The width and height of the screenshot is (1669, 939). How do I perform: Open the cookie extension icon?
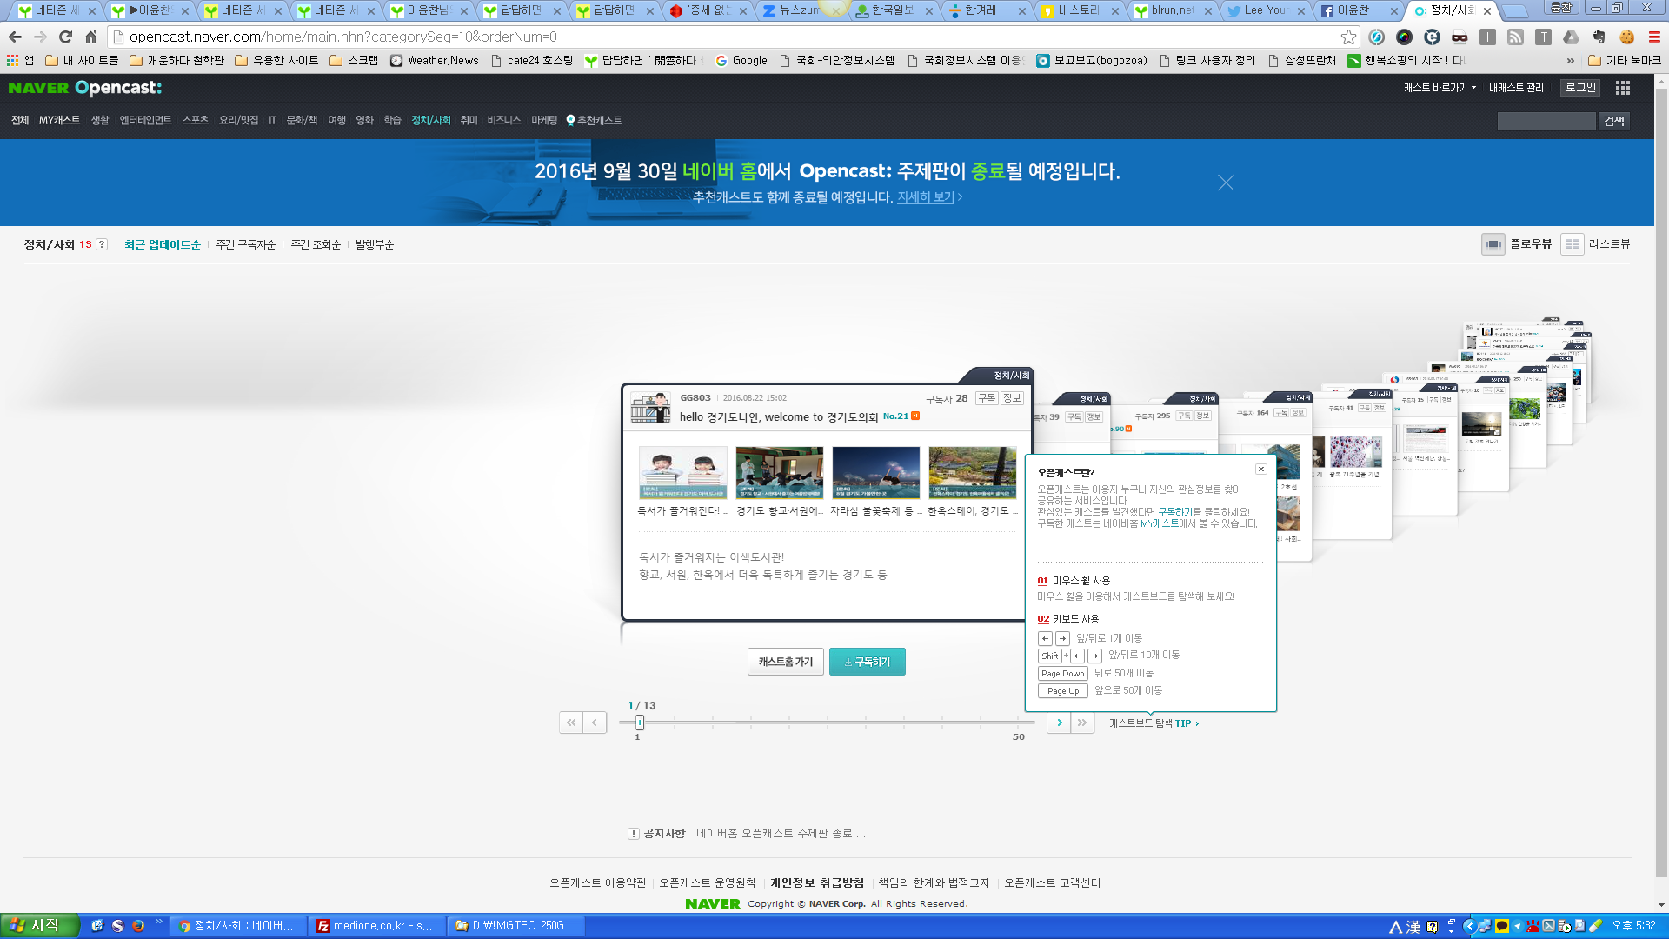(1626, 37)
